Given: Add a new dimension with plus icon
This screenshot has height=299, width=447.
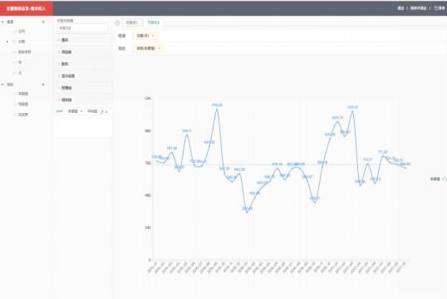Looking at the screenshot, I should (x=43, y=22).
